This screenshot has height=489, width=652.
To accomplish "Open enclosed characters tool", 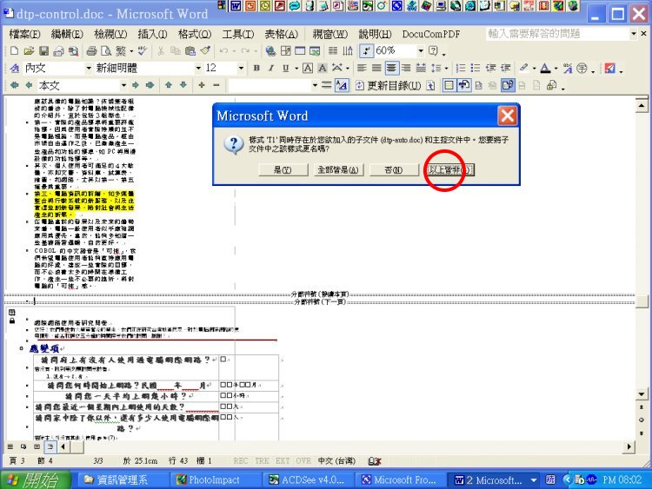I will pos(582,68).
